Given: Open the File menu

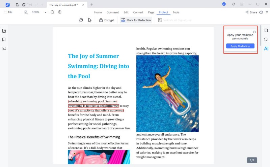Looking at the screenshot, I should coord(8,12).
